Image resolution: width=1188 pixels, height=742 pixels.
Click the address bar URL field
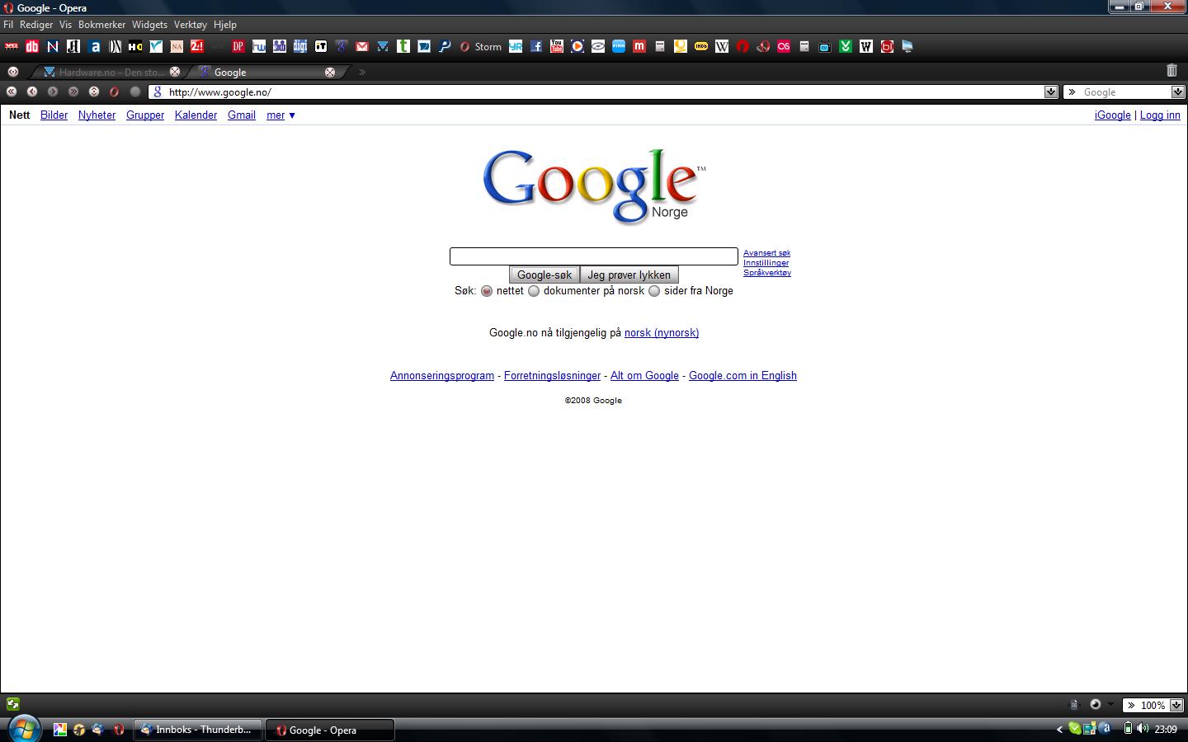(605, 92)
